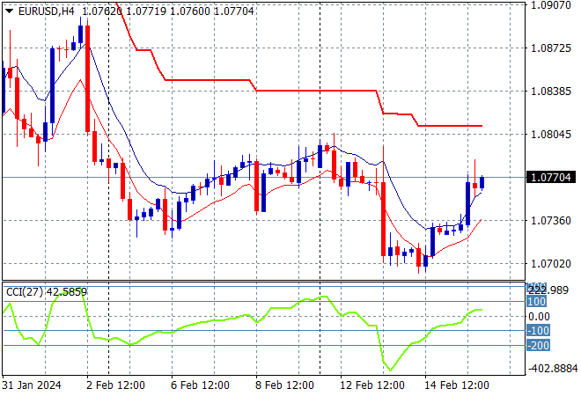
Task: Click the 222.989 CCI scale maximum label
Action: (548, 290)
